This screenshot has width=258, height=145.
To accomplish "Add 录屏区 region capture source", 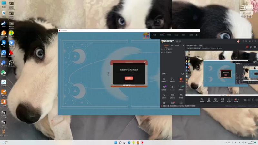I will (x=223, y=100).
